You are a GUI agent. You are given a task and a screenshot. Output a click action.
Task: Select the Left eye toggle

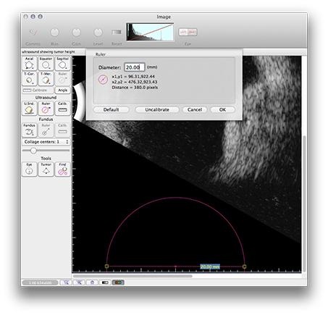pyautogui.click(x=183, y=32)
